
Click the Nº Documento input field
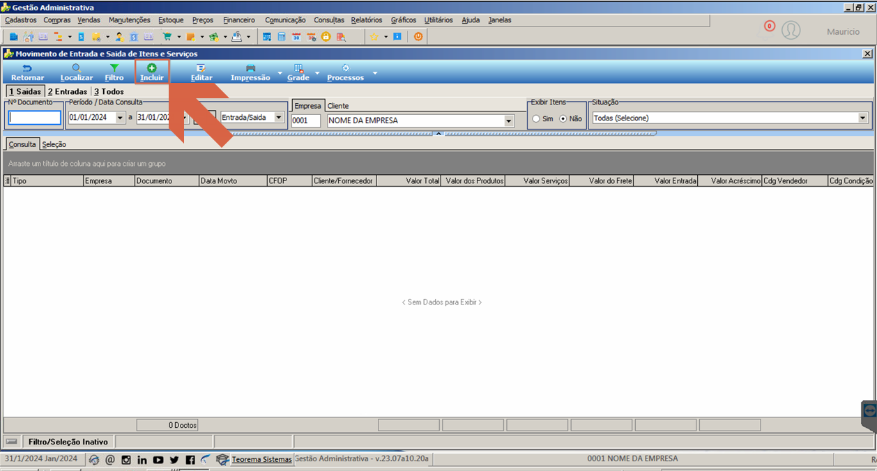click(x=35, y=118)
